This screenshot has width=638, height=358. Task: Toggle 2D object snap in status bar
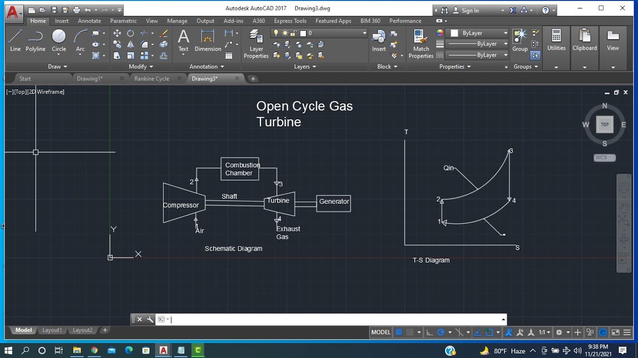(489, 332)
